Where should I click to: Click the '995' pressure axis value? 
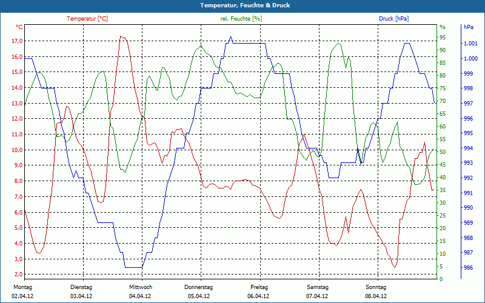(468, 133)
